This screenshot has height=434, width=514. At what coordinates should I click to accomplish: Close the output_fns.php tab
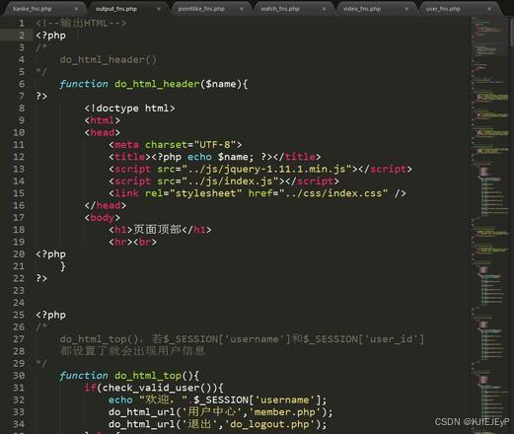159,9
